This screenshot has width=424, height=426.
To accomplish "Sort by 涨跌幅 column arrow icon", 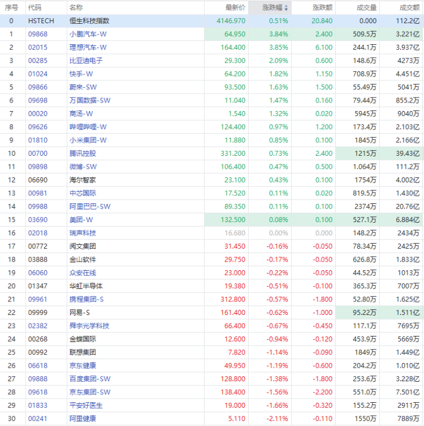I will click(286, 8).
